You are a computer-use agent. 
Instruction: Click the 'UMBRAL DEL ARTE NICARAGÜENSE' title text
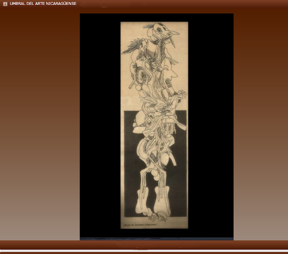(x=43, y=4)
